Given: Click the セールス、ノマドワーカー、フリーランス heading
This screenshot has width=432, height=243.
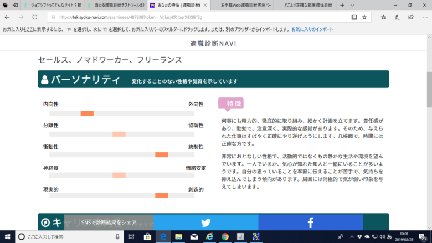Looking at the screenshot, I should [110, 60].
